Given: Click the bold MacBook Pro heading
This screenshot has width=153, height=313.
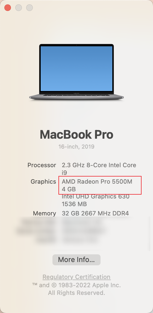Looking at the screenshot, I should point(76,135).
